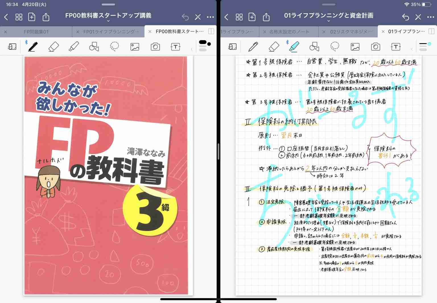Tap the share icon in left window
Screen dimensions: 437x303
(x=46, y=17)
